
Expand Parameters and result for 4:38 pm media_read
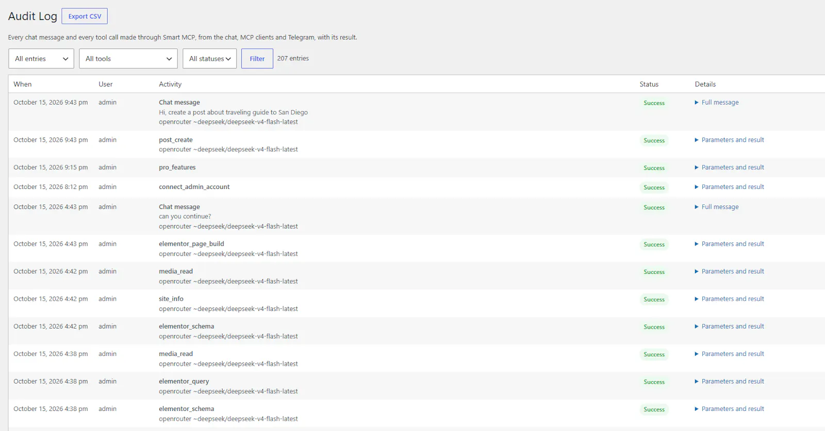coord(730,354)
